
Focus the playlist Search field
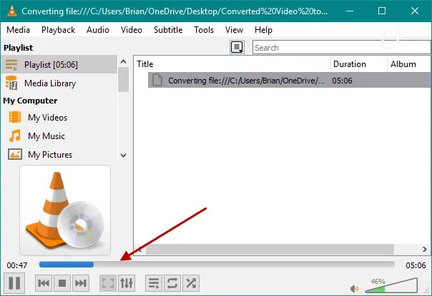coord(342,48)
